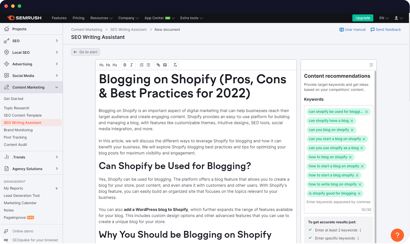Open Content Audit

pyautogui.click(x=15, y=145)
